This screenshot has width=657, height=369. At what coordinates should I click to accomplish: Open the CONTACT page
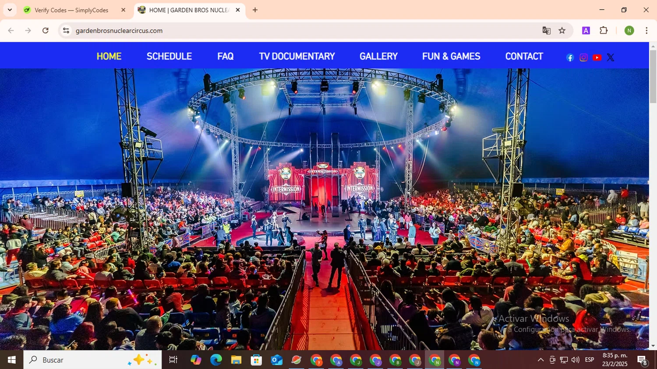pyautogui.click(x=524, y=56)
